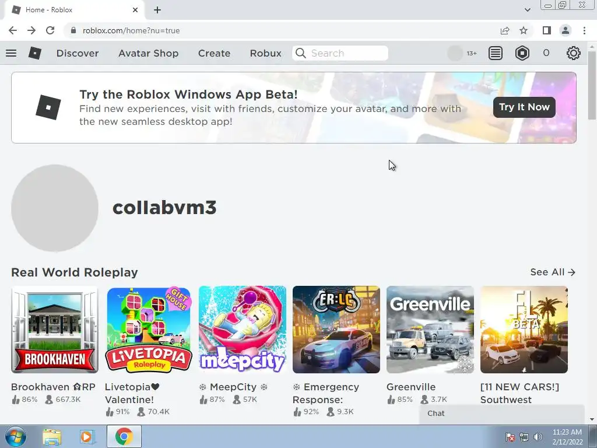Open the Create menu item
Screen dimensions: 597x448
pos(214,53)
